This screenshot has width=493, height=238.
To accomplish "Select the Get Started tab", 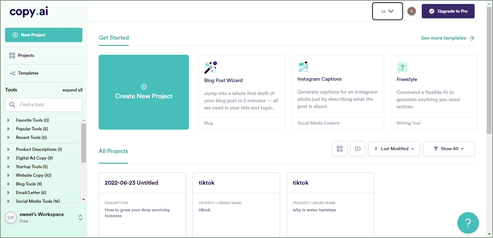I will (x=114, y=38).
